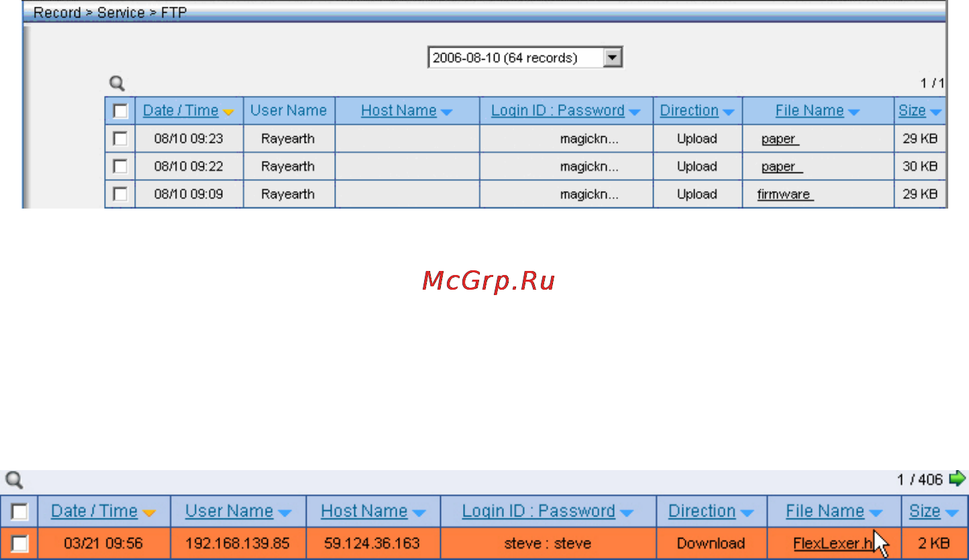Image resolution: width=969 pixels, height=560 pixels.
Task: Click sort arrow beside Login ID : Password in upper table
Action: [634, 113]
